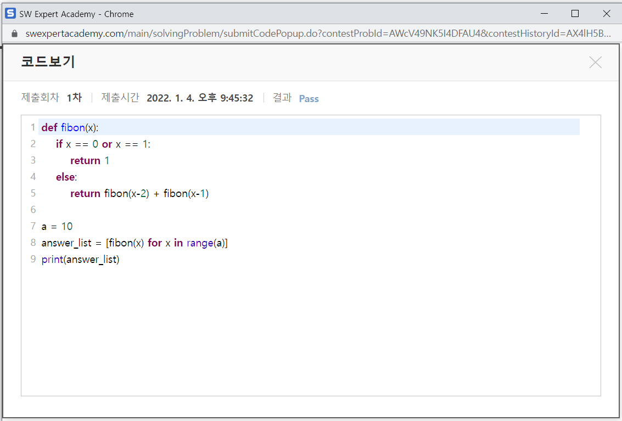
Task: Click line number 6 in the code gutter
Action: click(x=33, y=210)
